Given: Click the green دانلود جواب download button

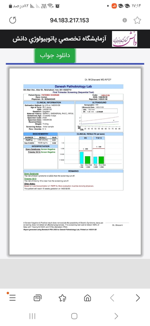Looking at the screenshot, I should point(55,55).
